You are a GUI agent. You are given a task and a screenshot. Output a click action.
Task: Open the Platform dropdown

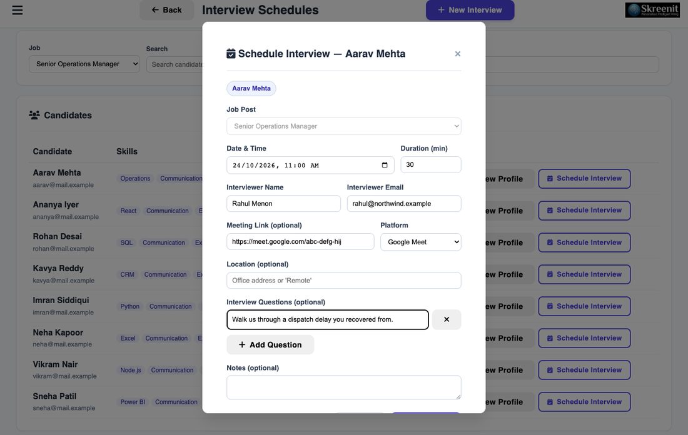click(x=420, y=242)
